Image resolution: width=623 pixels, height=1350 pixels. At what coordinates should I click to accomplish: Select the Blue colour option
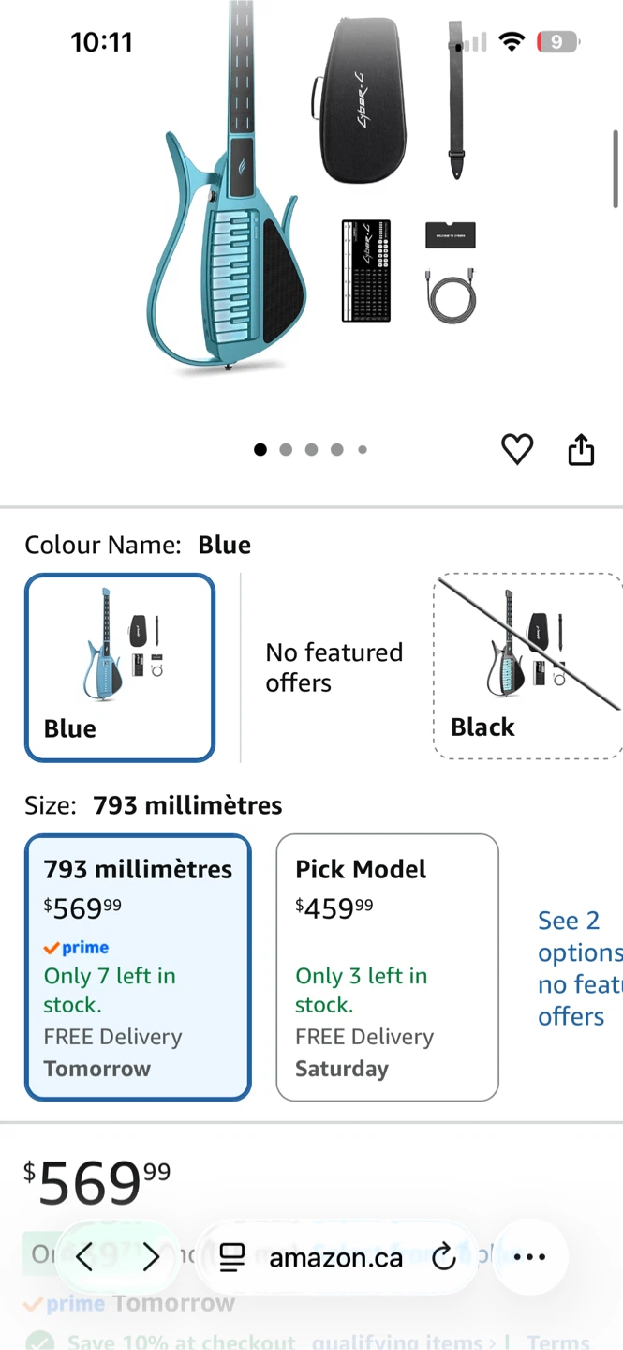[x=120, y=667]
